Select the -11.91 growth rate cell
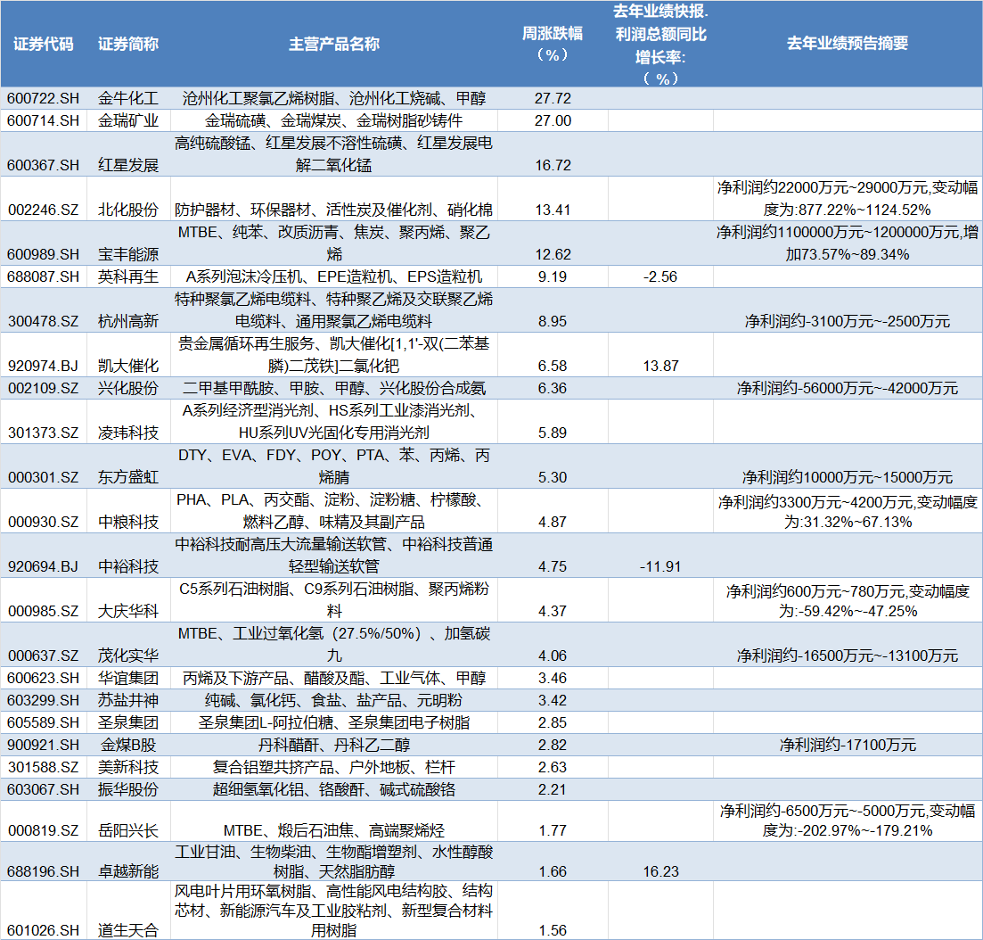This screenshot has width=983, height=940. coord(659,566)
